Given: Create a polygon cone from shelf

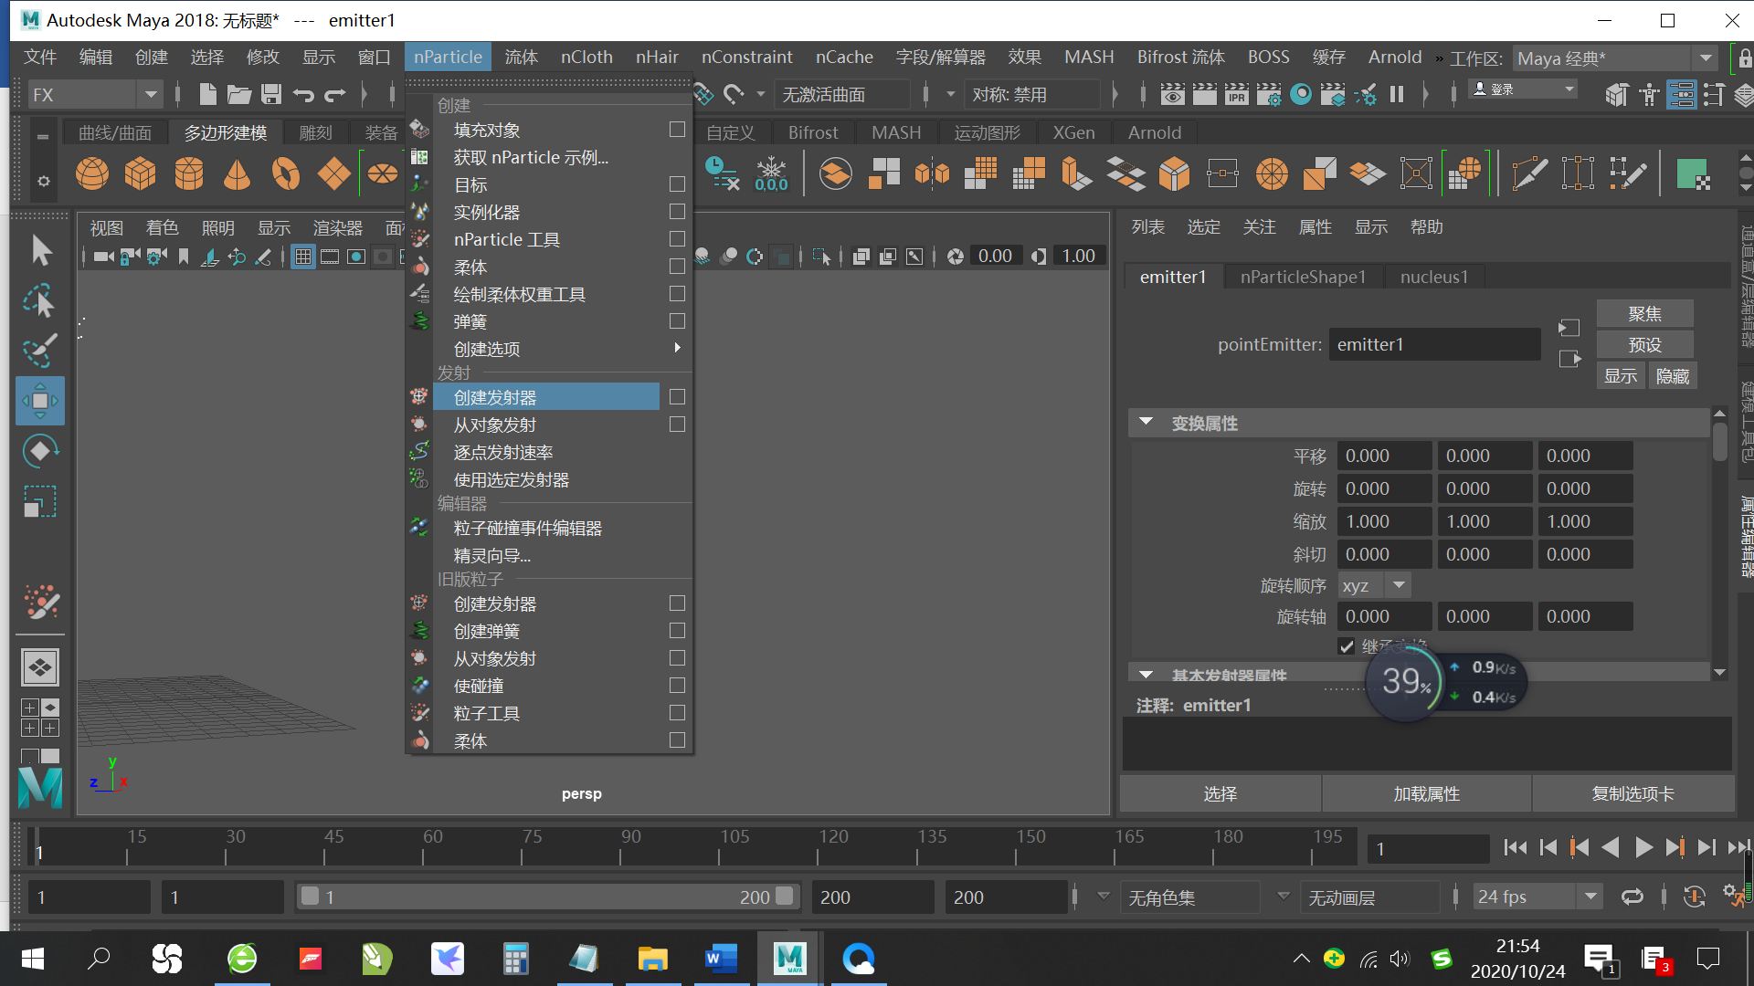Looking at the screenshot, I should pyautogui.click(x=238, y=173).
